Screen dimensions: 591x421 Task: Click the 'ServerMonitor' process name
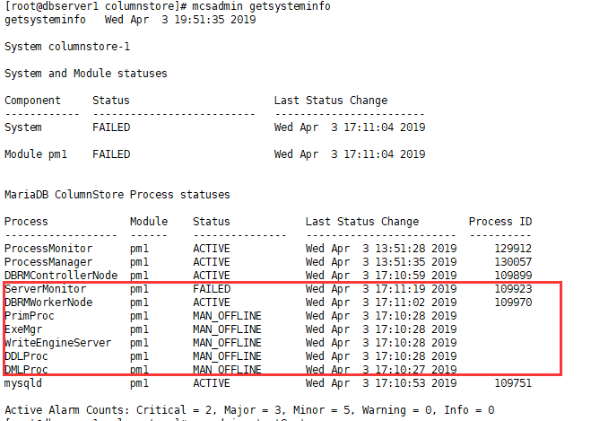pyautogui.click(x=45, y=289)
